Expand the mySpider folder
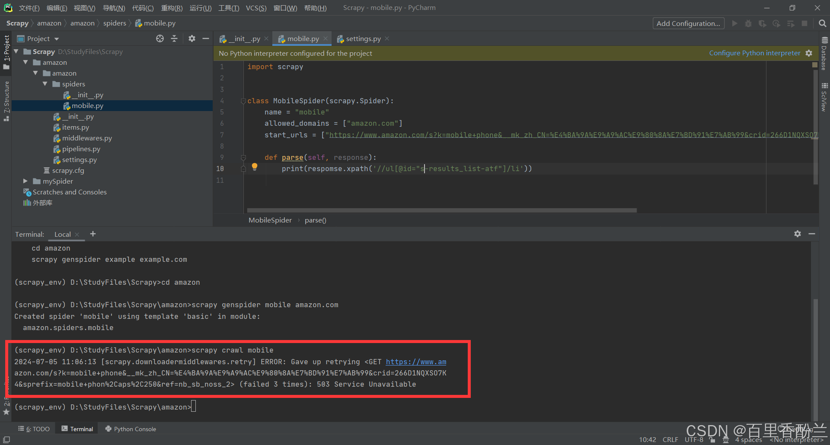830x445 pixels. [x=26, y=181]
